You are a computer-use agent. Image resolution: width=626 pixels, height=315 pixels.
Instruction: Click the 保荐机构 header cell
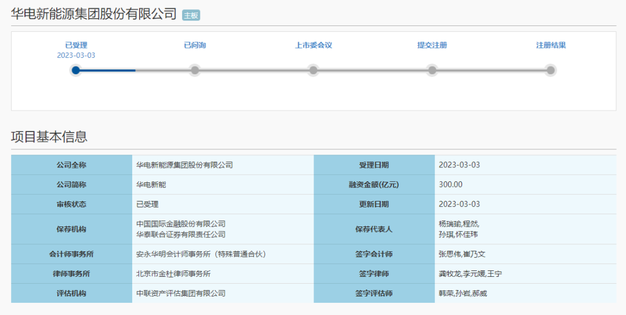click(x=71, y=229)
